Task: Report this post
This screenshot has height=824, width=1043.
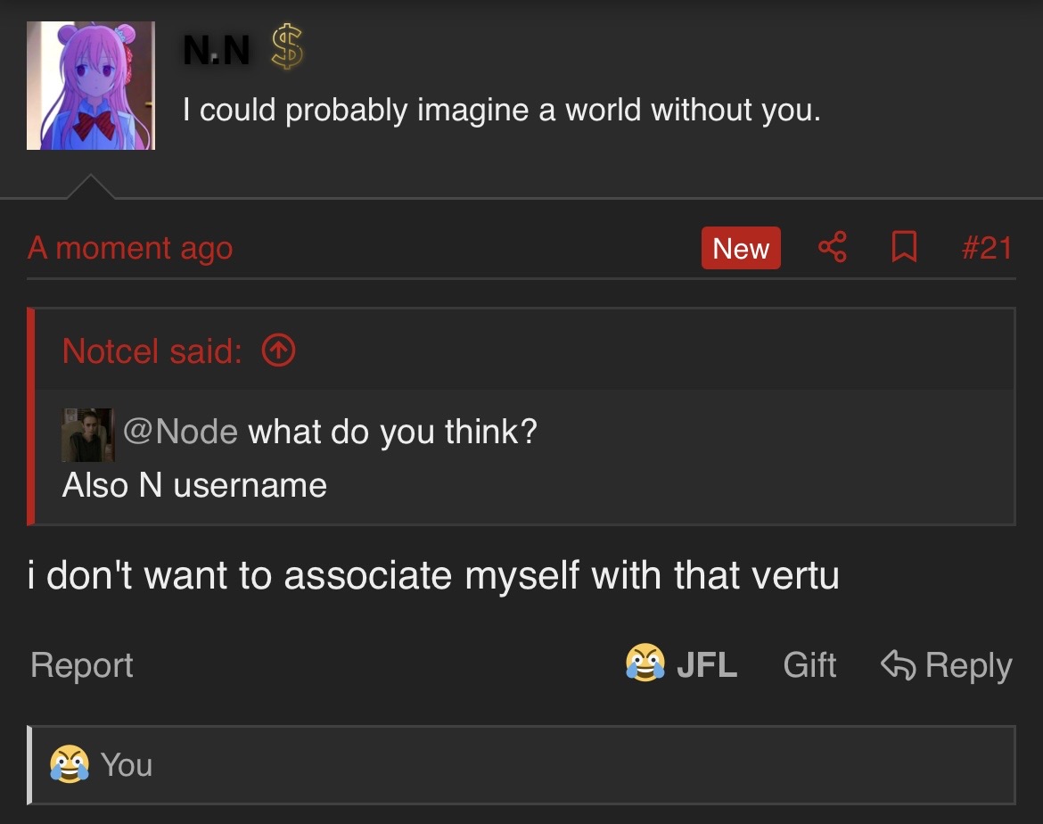Action: (x=82, y=665)
